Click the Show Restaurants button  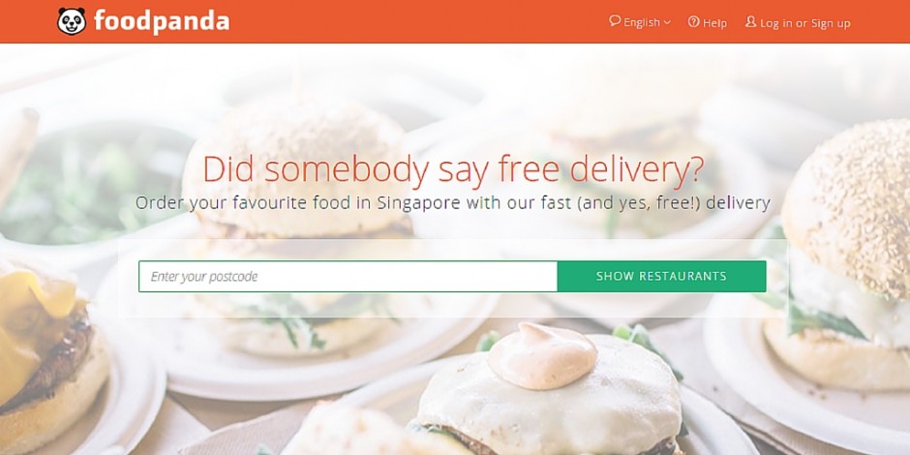661,276
